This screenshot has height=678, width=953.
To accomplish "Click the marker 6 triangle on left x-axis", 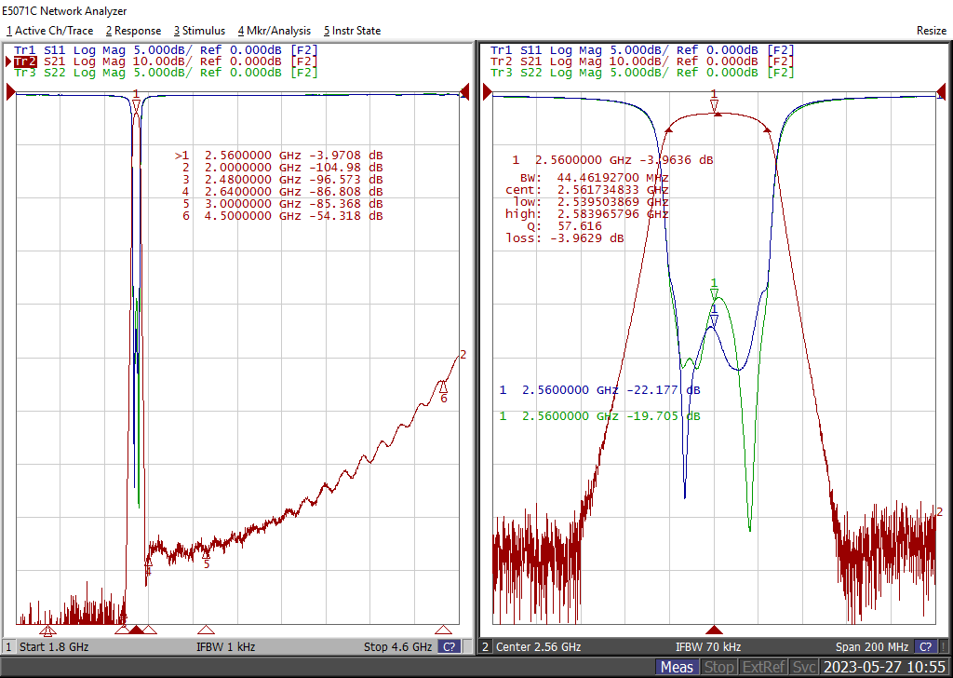I will click(444, 631).
